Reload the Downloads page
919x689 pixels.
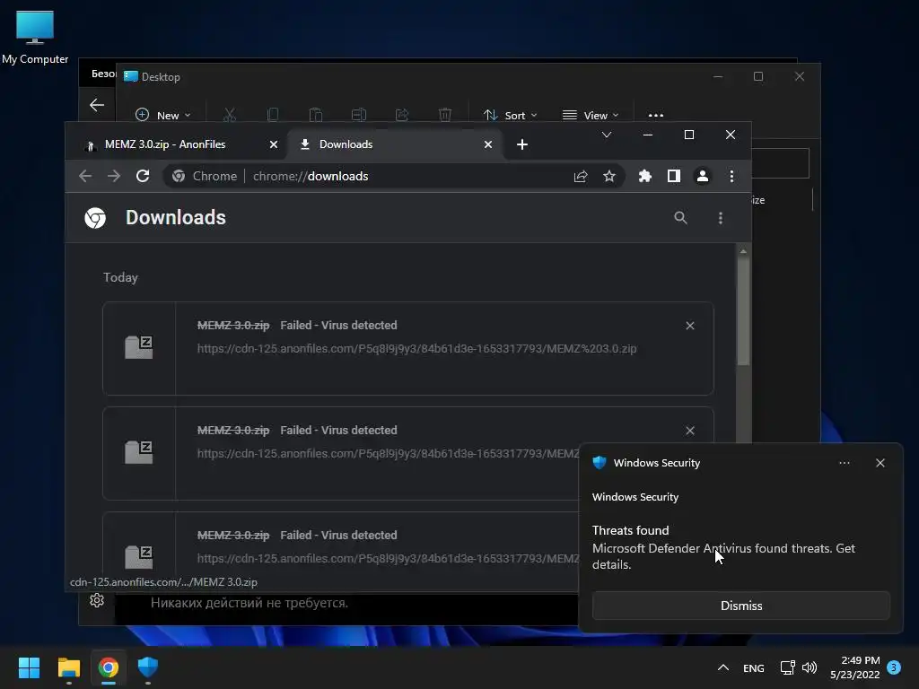click(143, 176)
